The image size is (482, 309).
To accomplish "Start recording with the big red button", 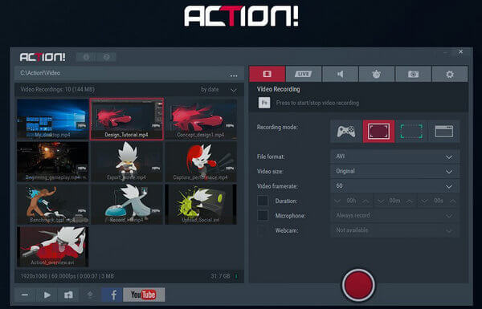I will pyautogui.click(x=358, y=285).
